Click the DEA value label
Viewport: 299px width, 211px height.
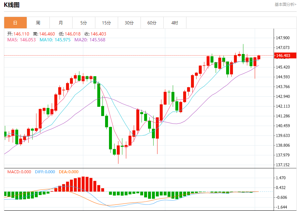coord(69,172)
